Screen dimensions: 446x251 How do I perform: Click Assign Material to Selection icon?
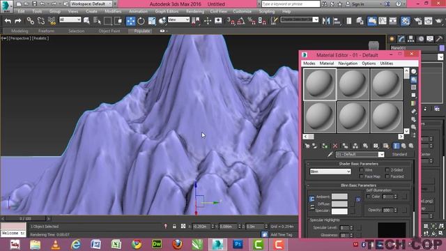(325, 146)
